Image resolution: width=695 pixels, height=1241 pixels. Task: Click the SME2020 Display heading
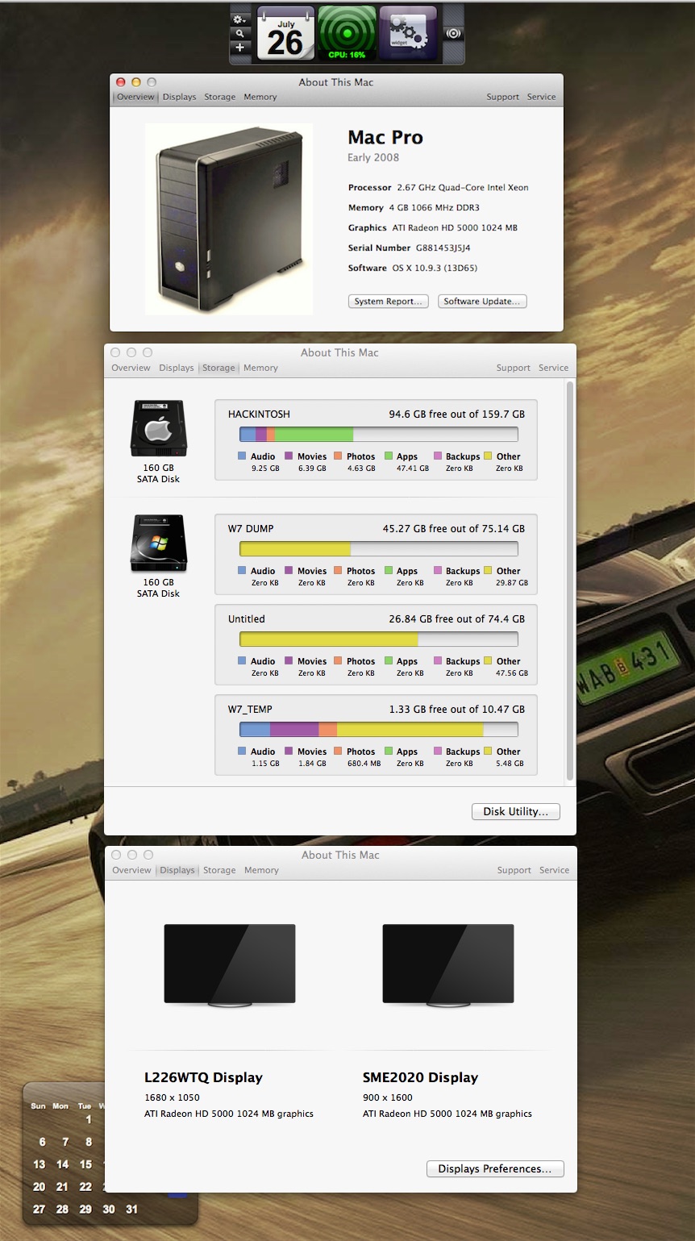(x=421, y=1077)
